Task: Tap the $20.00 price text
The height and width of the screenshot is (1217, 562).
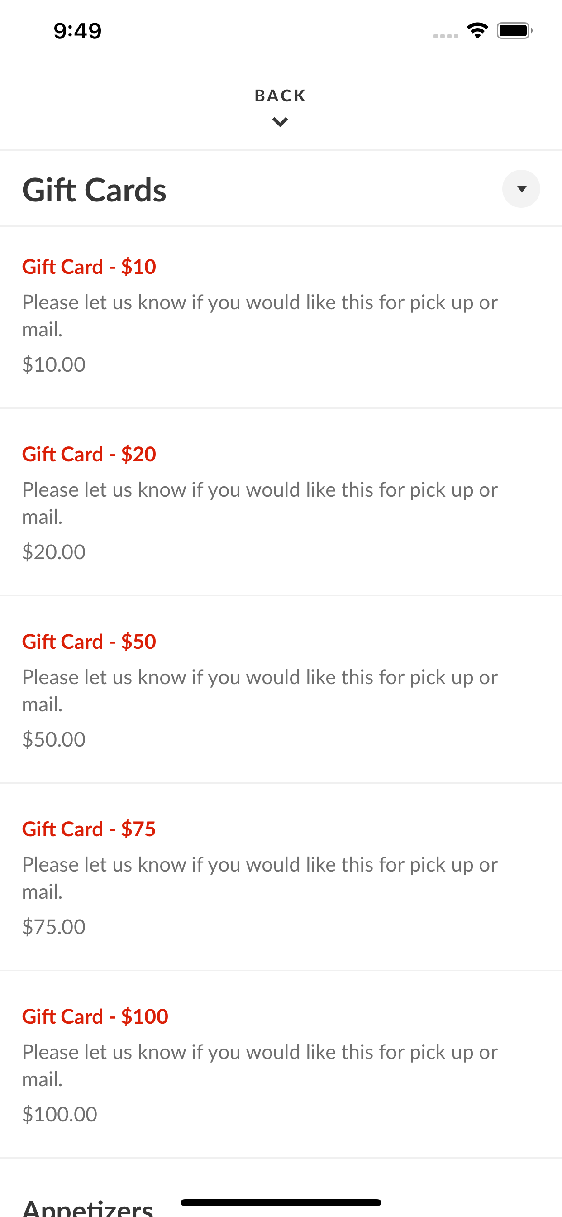Action: click(x=54, y=552)
